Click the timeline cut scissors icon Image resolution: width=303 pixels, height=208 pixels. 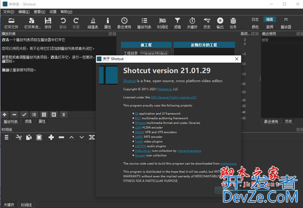(19, 137)
